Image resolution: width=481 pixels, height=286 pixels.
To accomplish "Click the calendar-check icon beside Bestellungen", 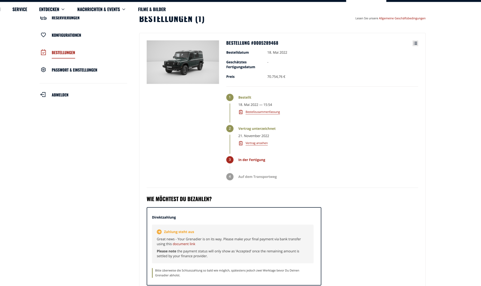I will (x=43, y=52).
